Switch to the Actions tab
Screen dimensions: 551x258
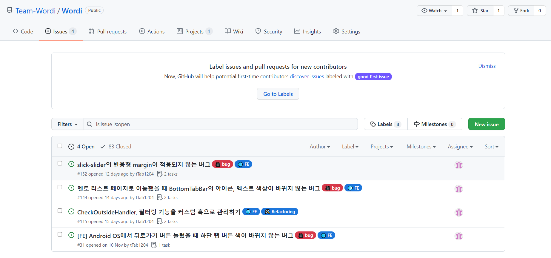coord(152,31)
